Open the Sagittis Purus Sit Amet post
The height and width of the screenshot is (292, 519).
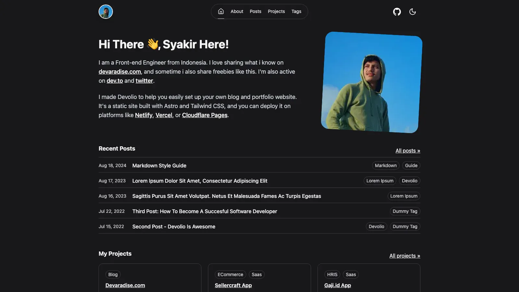point(227,196)
